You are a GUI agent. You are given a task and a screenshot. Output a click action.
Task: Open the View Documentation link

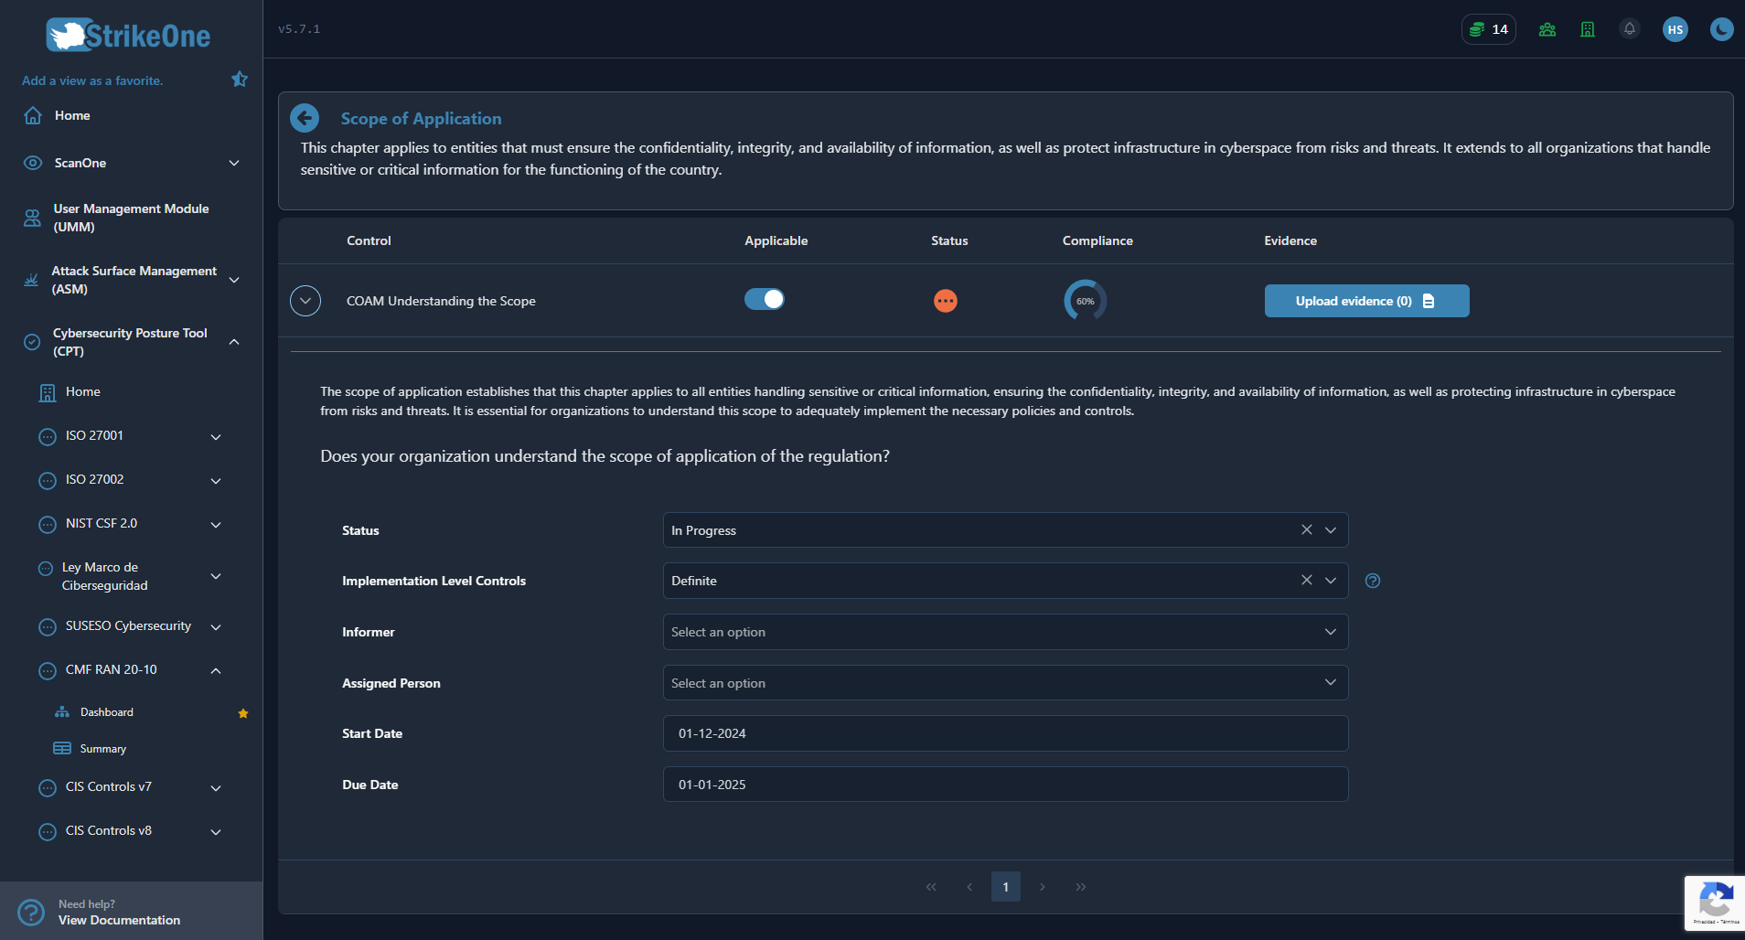(x=119, y=920)
